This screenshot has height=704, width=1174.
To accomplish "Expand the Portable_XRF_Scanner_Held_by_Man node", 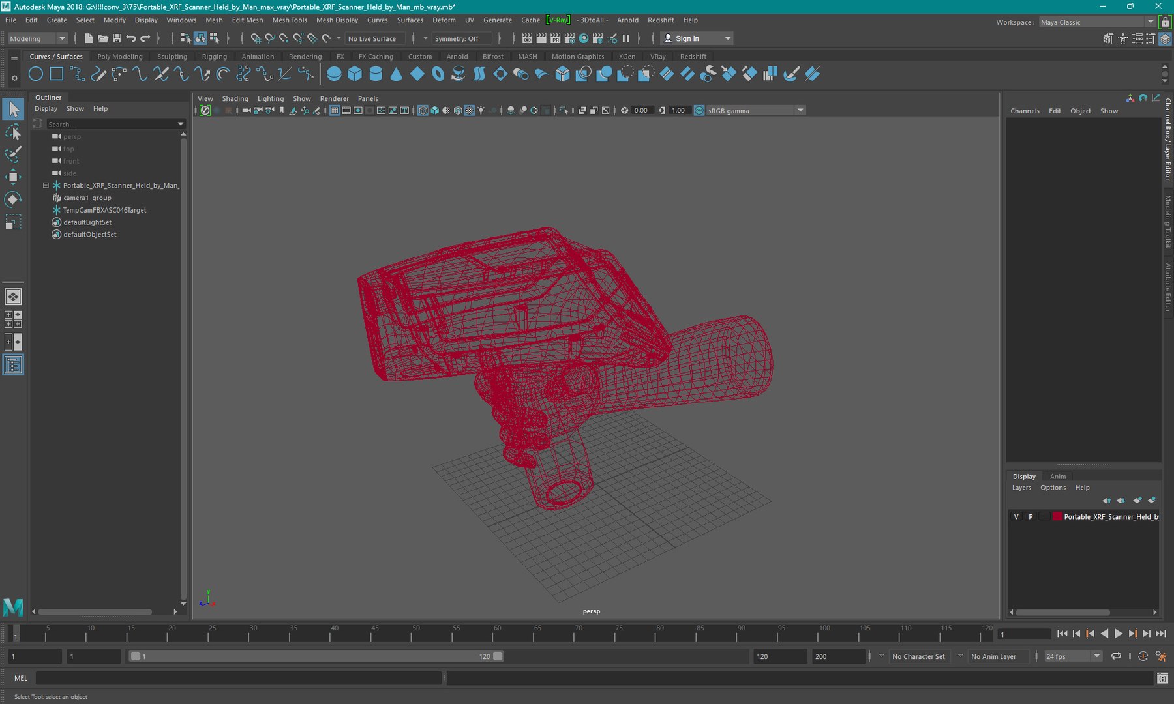I will click(46, 185).
